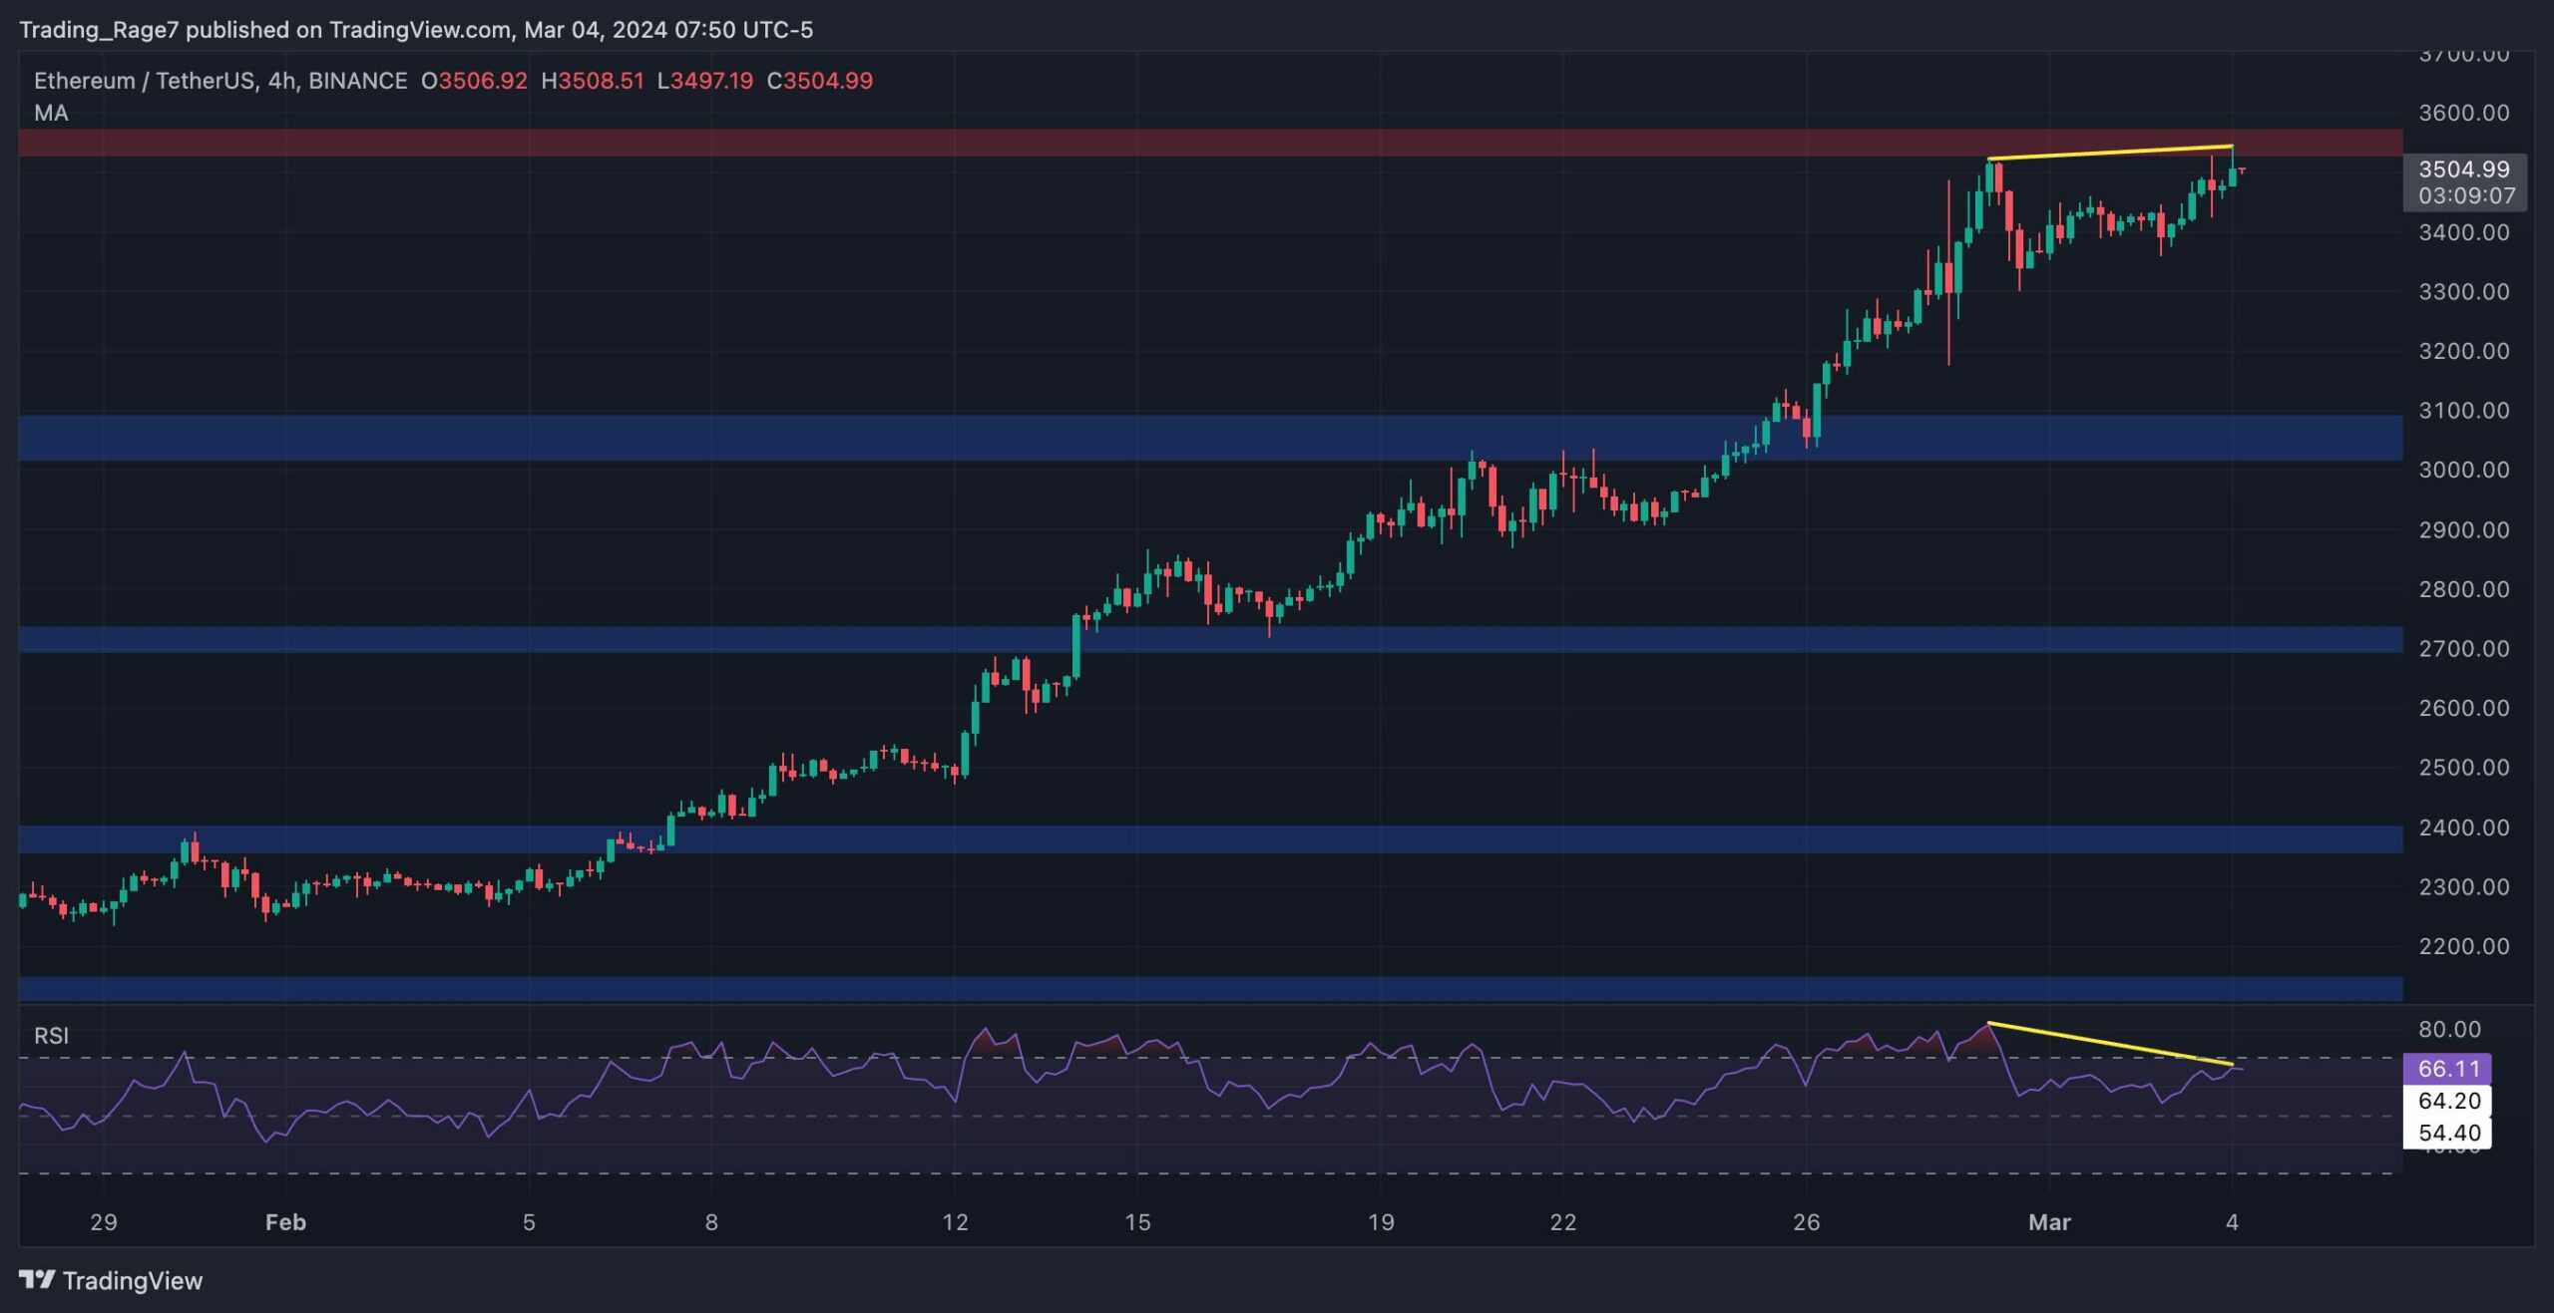
Task: Click the purple RSI value tag 66.11
Action: click(x=2447, y=1069)
